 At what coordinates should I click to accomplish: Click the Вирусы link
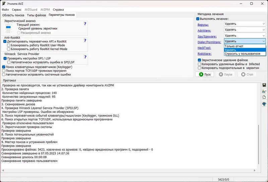point(203,25)
